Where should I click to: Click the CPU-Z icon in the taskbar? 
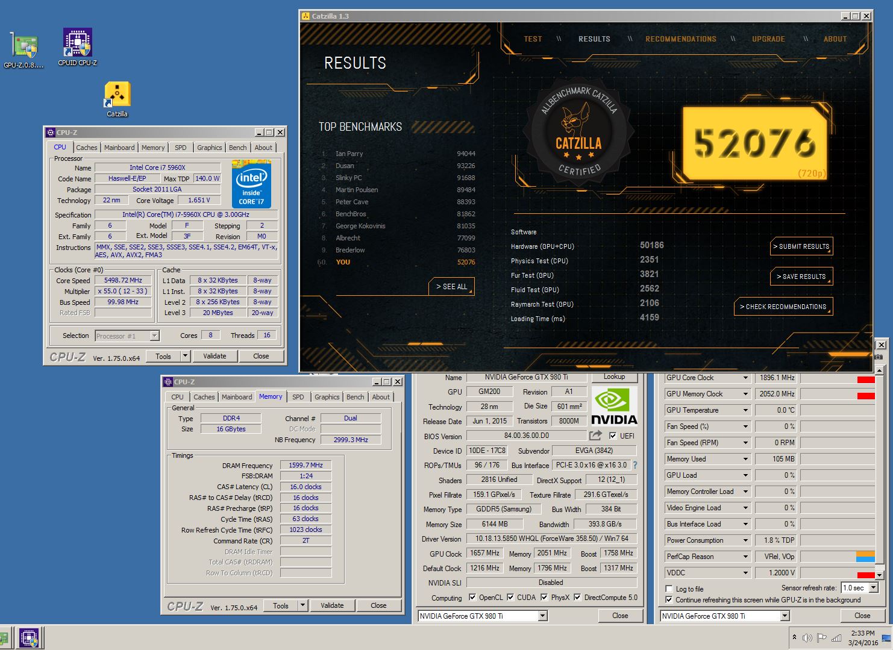(x=28, y=637)
